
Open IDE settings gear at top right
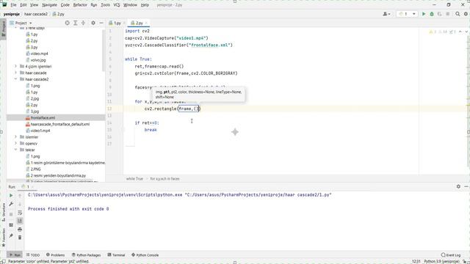(466, 14)
